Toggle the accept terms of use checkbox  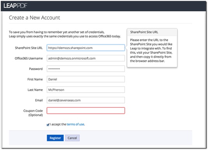pyautogui.click(x=48, y=125)
